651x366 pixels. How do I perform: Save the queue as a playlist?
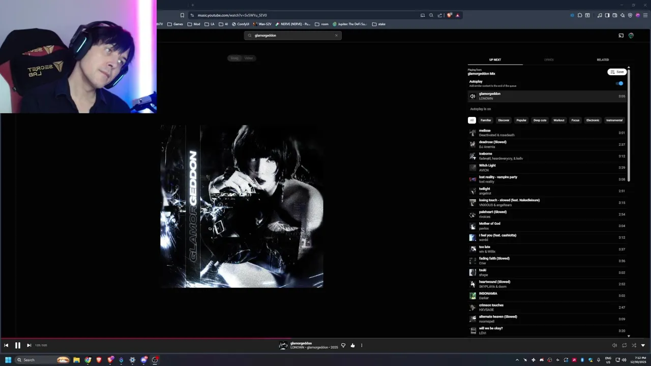click(617, 72)
